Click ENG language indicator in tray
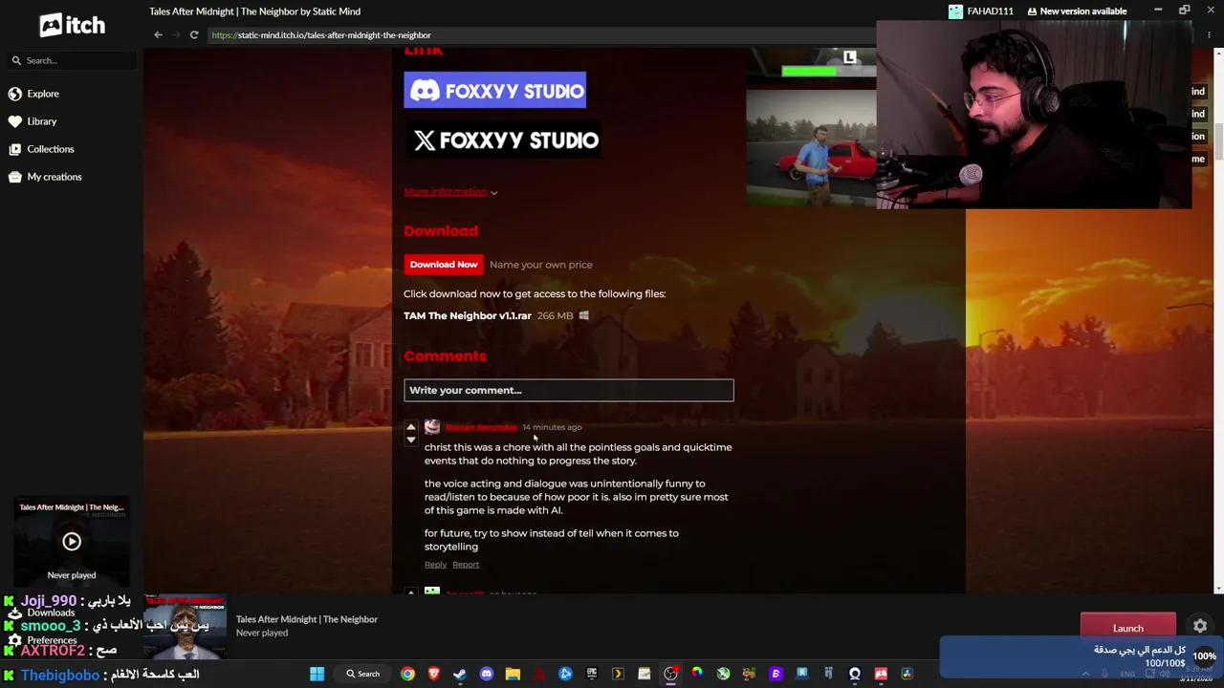 click(x=1128, y=674)
